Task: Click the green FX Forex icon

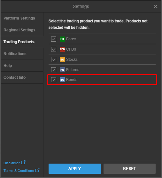Action: [62, 39]
